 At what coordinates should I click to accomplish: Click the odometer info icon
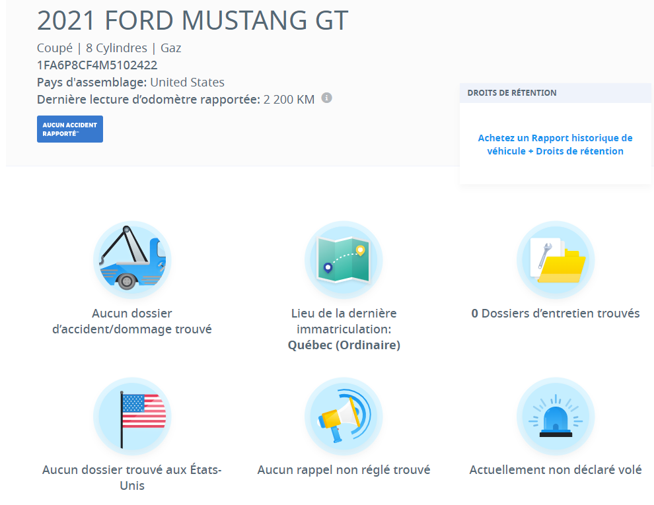[x=326, y=98]
